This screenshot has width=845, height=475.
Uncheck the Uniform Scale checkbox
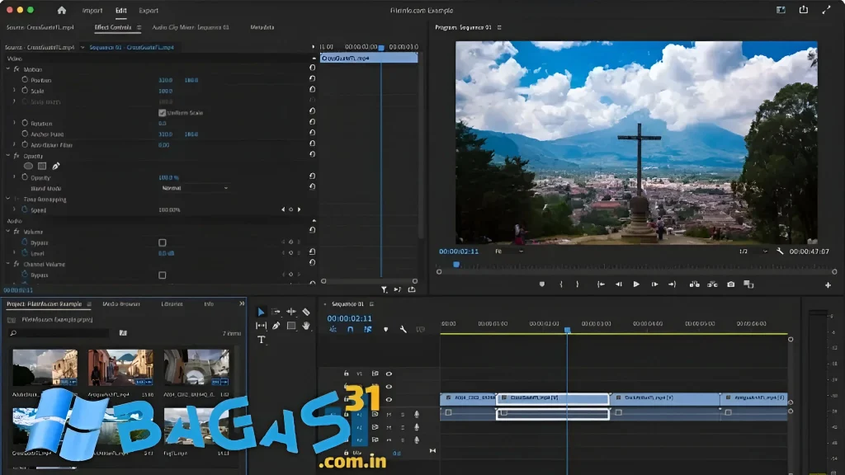point(163,112)
